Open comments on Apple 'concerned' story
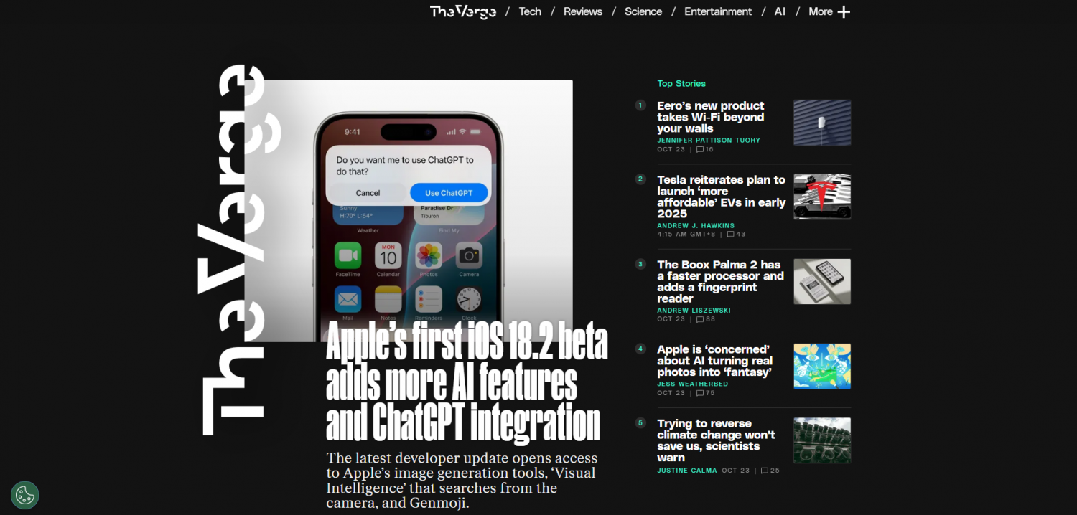Image resolution: width=1077 pixels, height=515 pixels. point(706,393)
